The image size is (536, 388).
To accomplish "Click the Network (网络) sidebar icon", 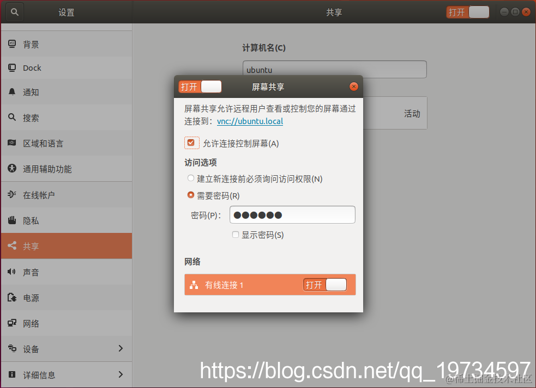I will [12, 323].
